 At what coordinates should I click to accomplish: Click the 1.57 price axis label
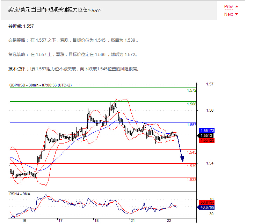pyautogui.click(x=210, y=84)
